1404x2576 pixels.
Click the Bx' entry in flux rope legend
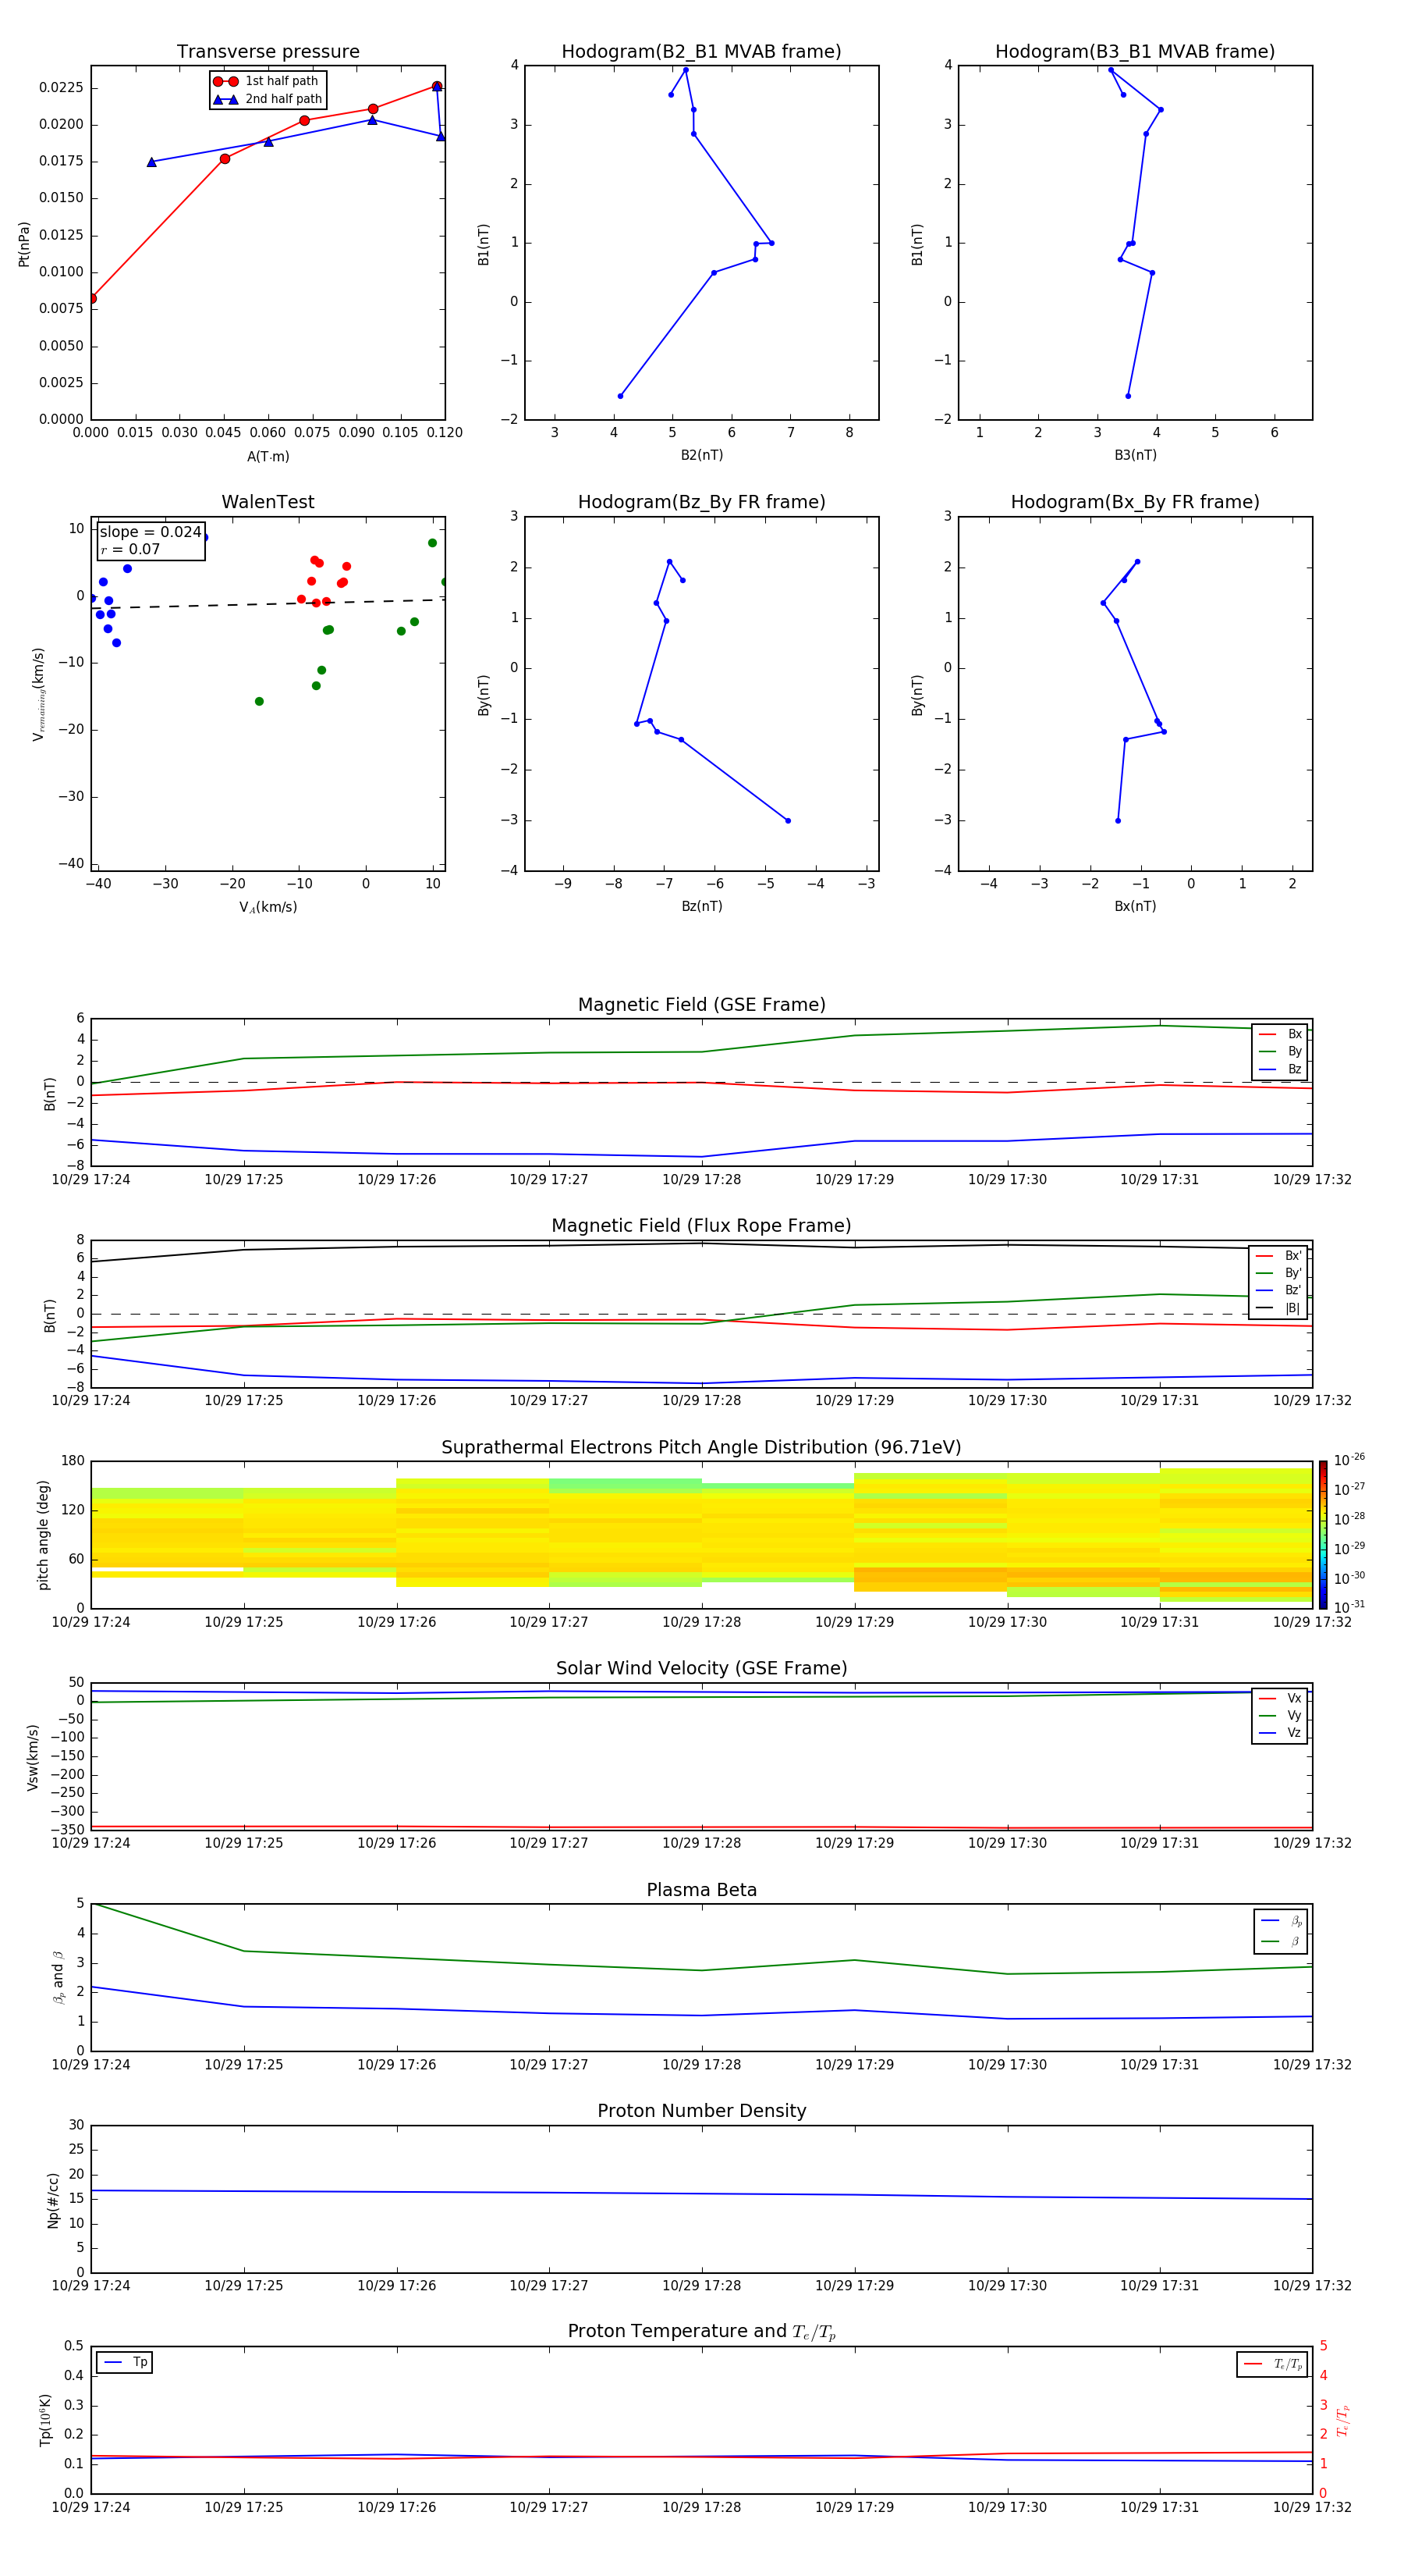(x=1278, y=1256)
